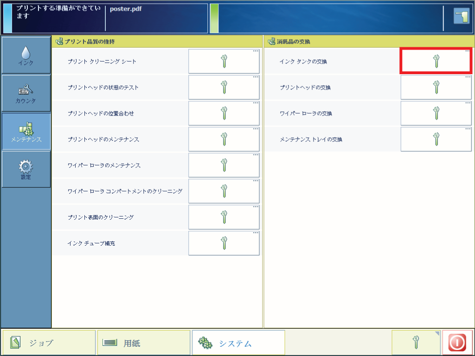Start プリント クリーニング シート wrench action

point(224,62)
